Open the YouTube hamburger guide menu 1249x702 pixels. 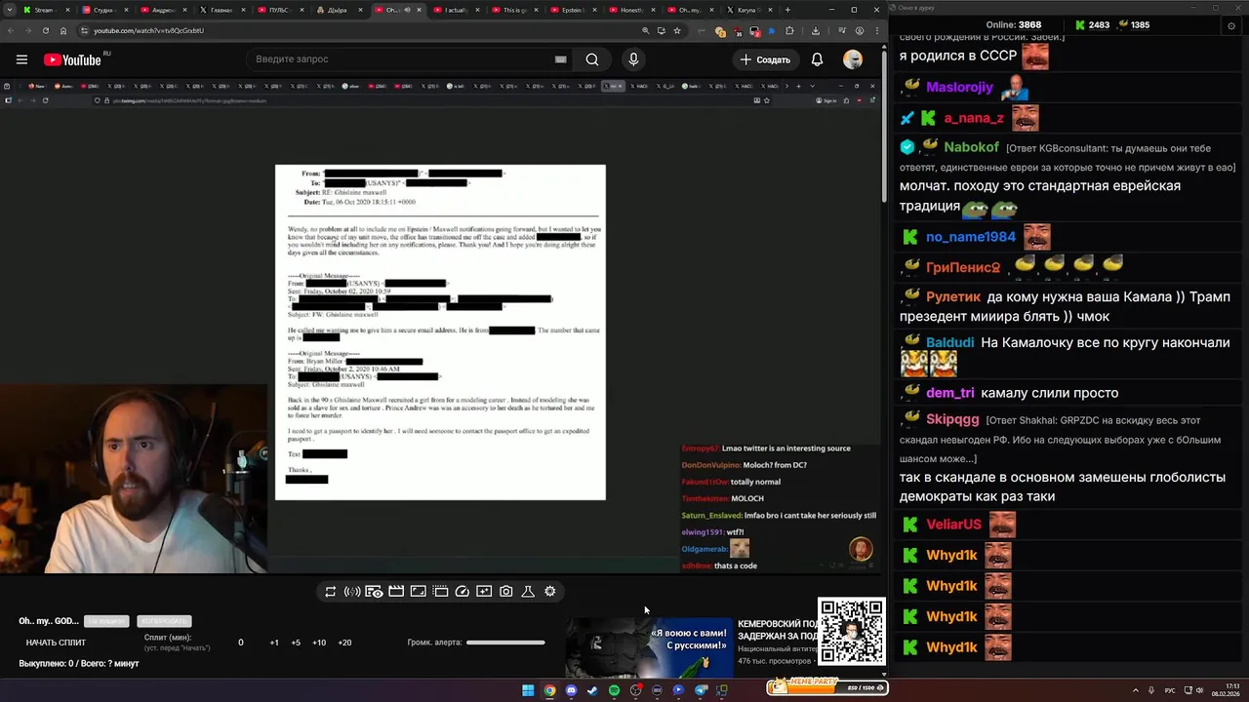[21, 59]
